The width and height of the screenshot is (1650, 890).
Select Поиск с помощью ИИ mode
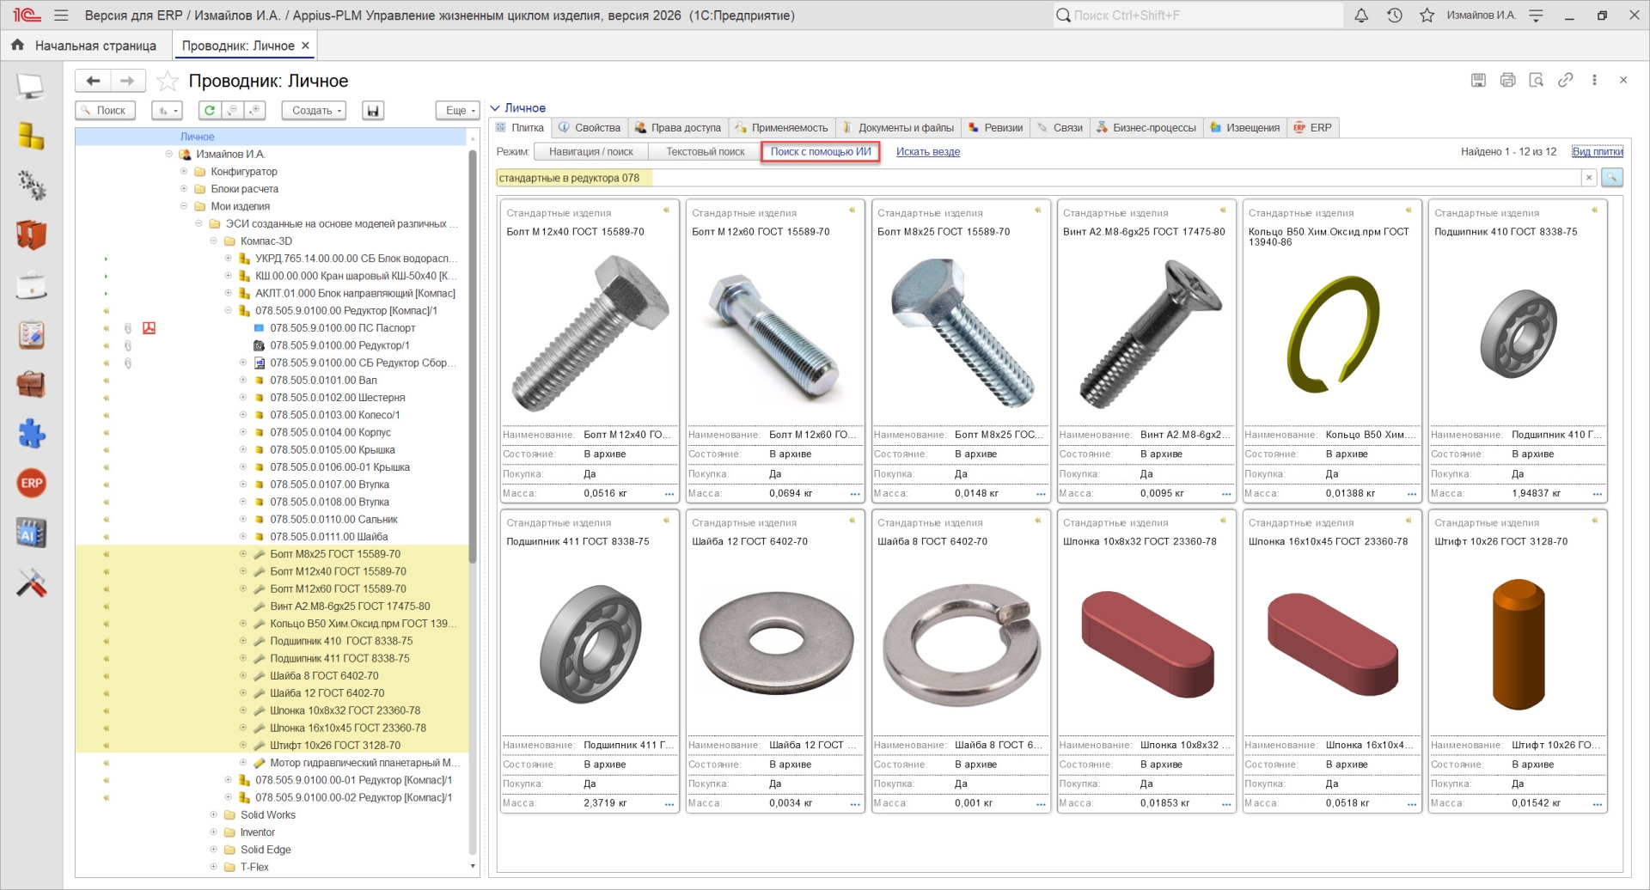coord(821,152)
